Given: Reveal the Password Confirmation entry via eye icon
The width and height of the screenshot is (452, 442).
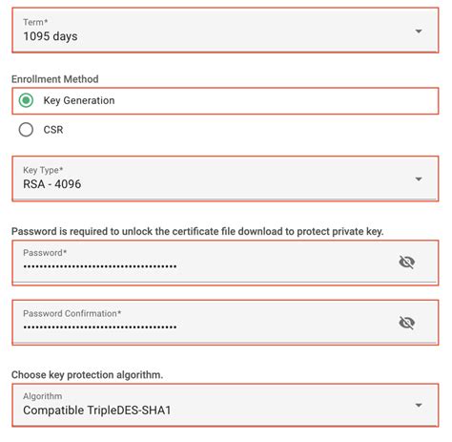Looking at the screenshot, I should coord(406,323).
